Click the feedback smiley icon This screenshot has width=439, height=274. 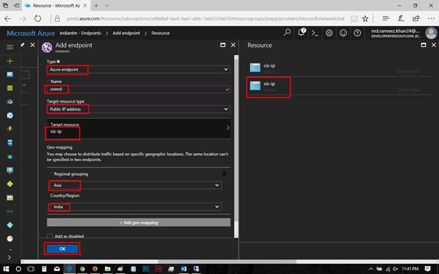[x=343, y=33]
